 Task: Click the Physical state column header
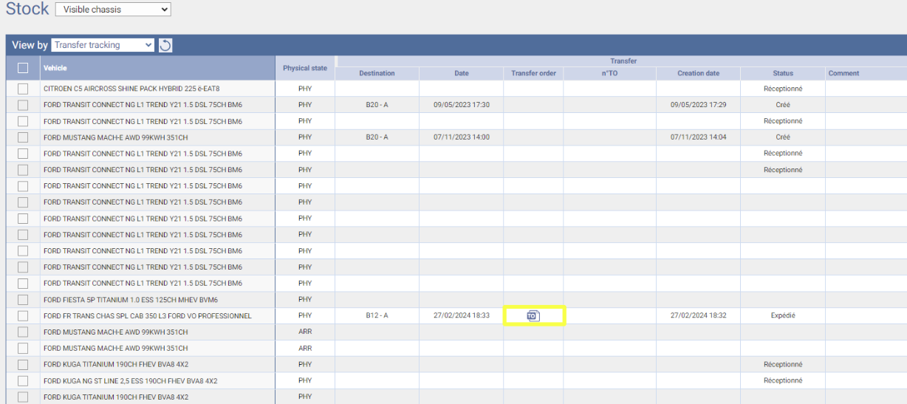[x=305, y=68]
